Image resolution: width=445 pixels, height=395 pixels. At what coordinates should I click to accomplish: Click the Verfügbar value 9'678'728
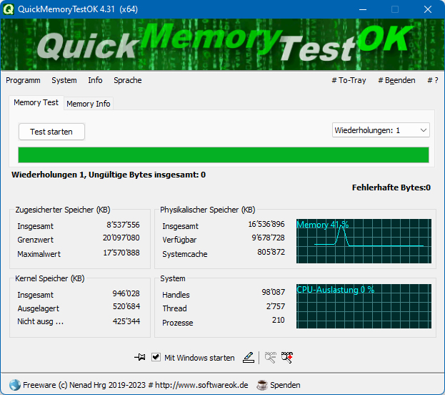click(x=268, y=238)
